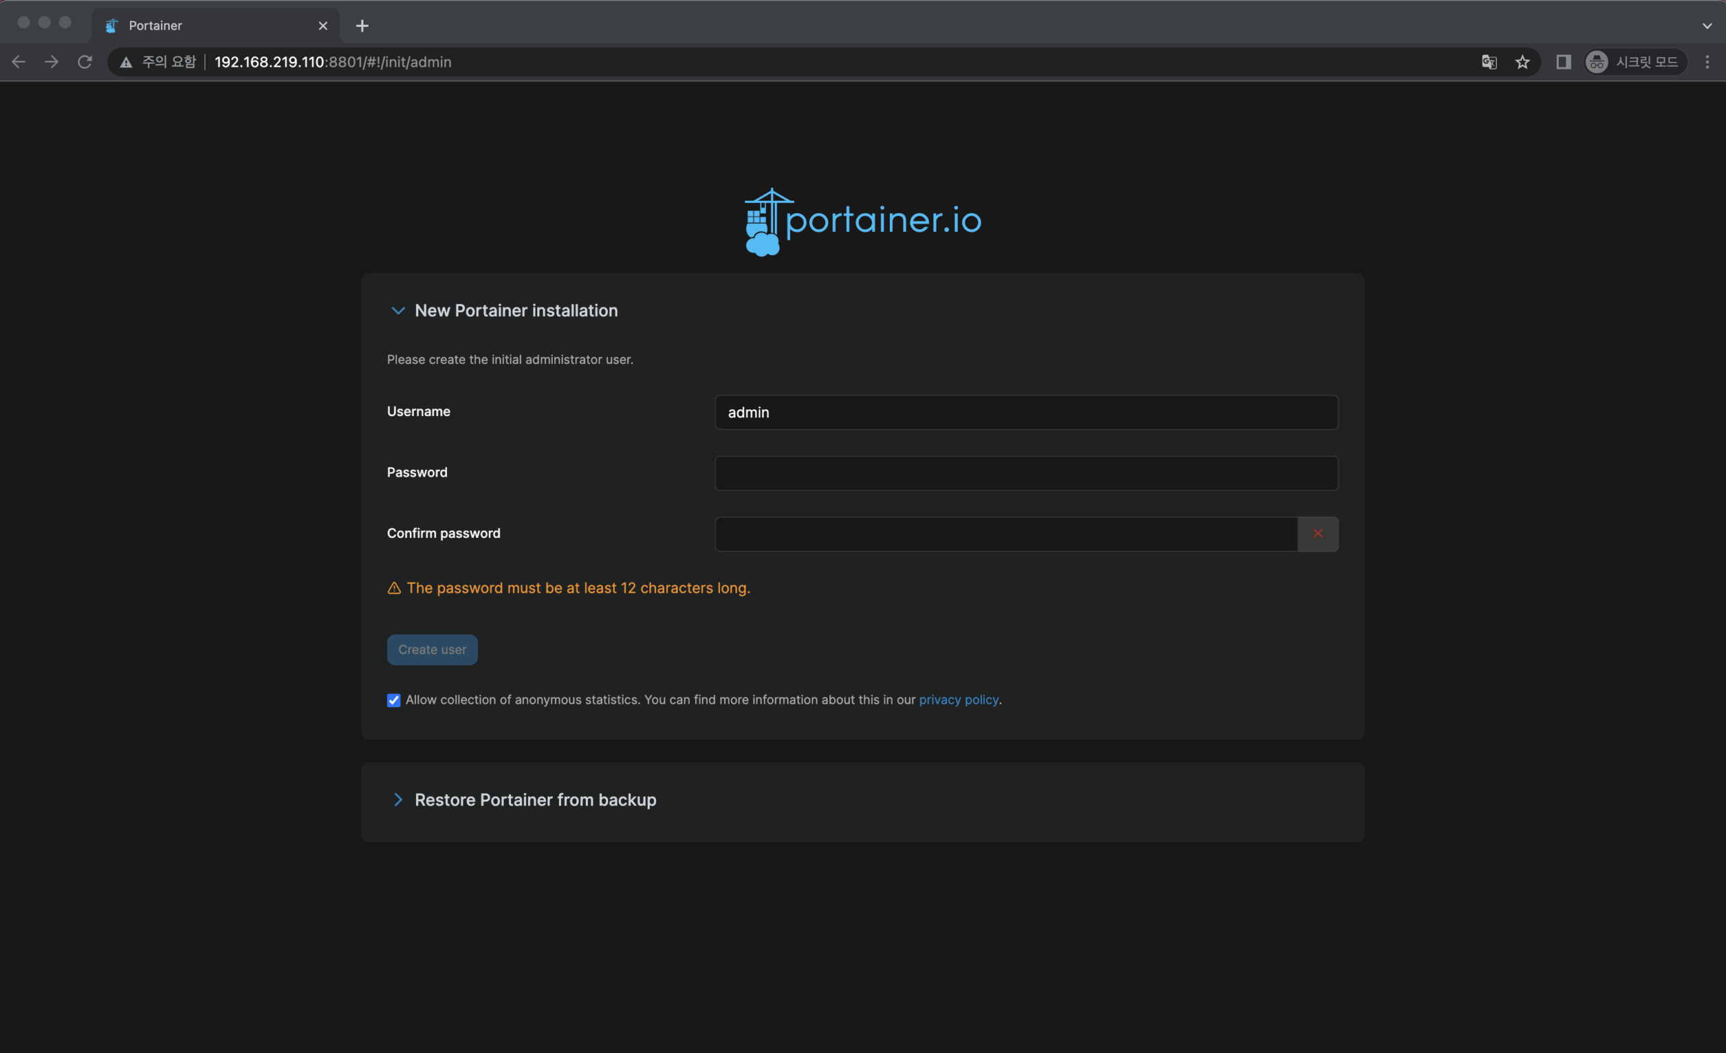Focus the Username field containing admin
This screenshot has height=1053, width=1726.
pyautogui.click(x=1026, y=412)
